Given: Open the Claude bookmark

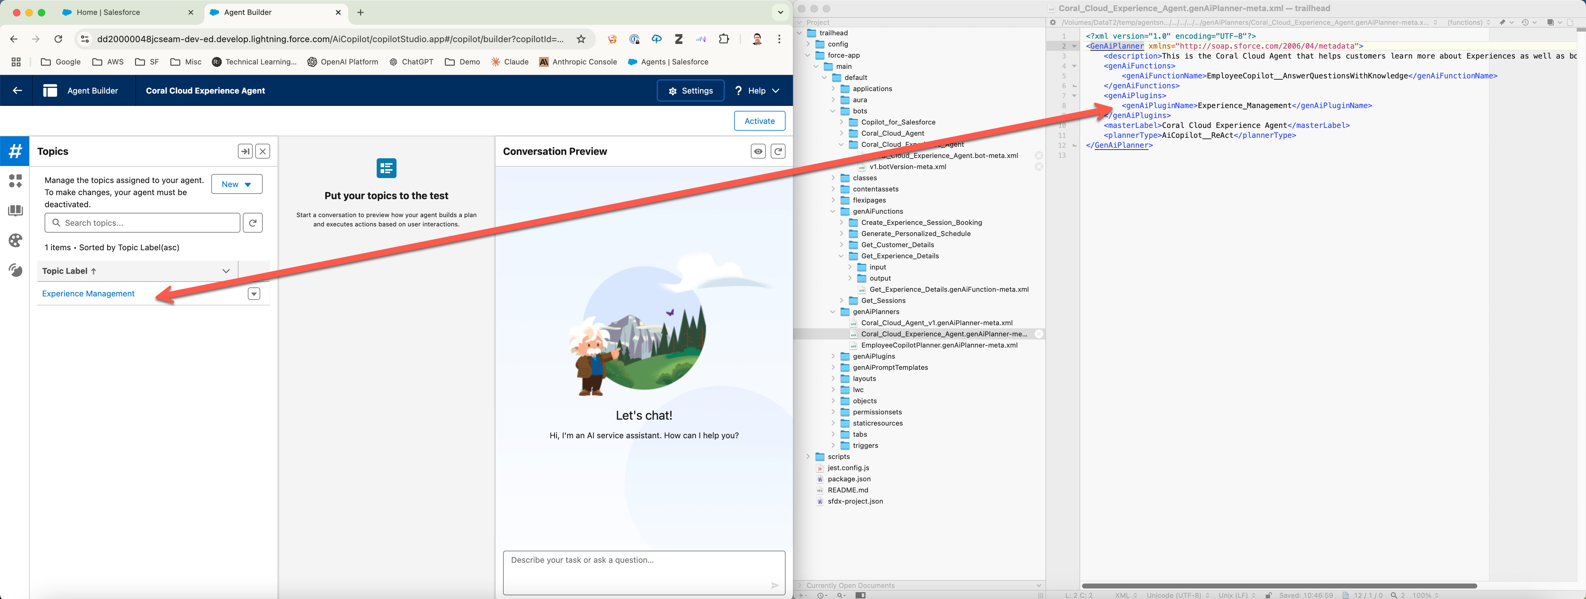Looking at the screenshot, I should point(510,62).
